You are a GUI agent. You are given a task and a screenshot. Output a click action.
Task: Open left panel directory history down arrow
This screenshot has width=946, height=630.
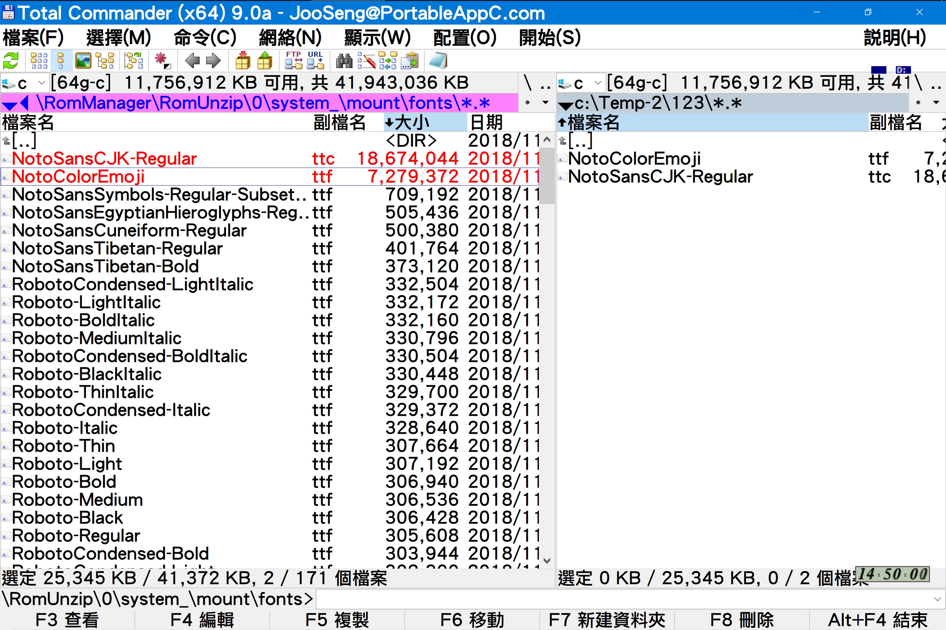tap(546, 103)
